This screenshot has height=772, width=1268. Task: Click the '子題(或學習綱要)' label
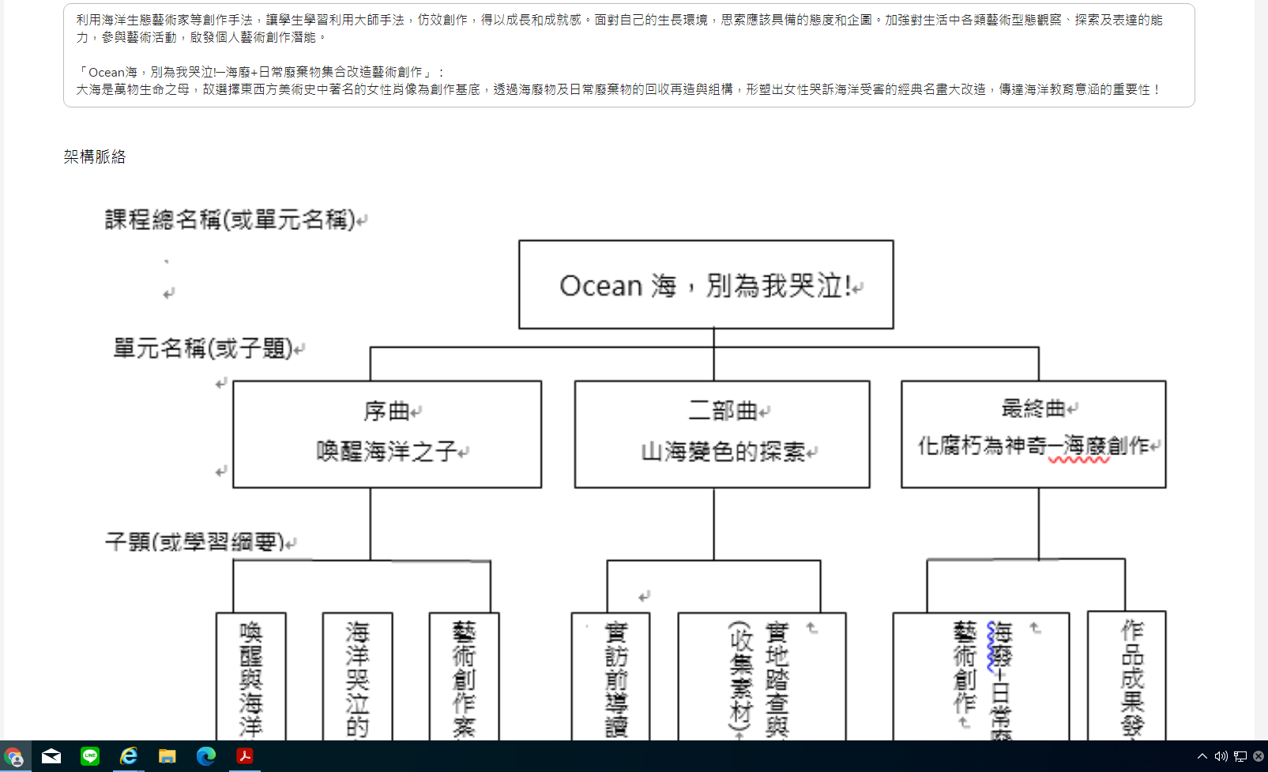[x=194, y=542]
